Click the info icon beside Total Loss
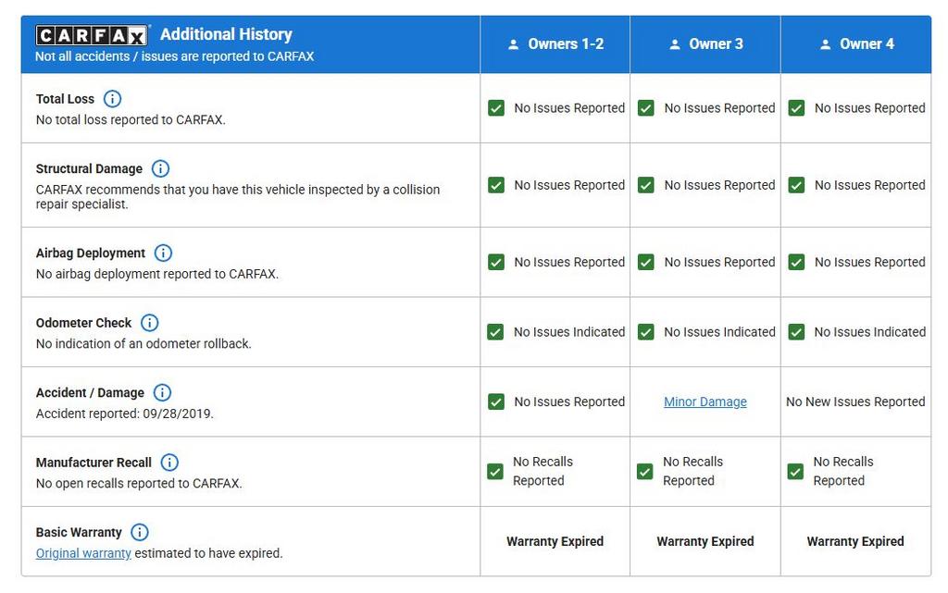Image resolution: width=948 pixels, height=593 pixels. click(112, 98)
